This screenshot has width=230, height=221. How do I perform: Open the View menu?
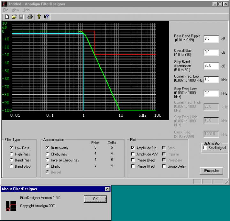[15, 10]
